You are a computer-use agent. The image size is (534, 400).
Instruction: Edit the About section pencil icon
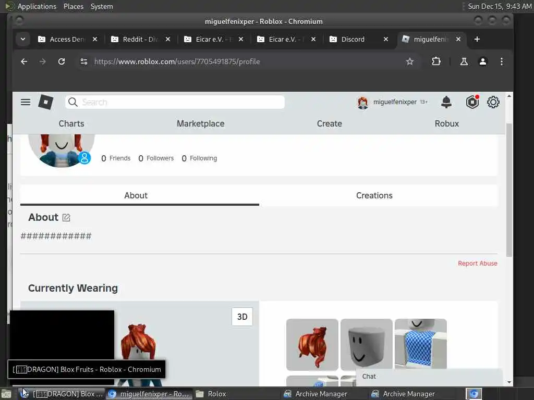[66, 217]
